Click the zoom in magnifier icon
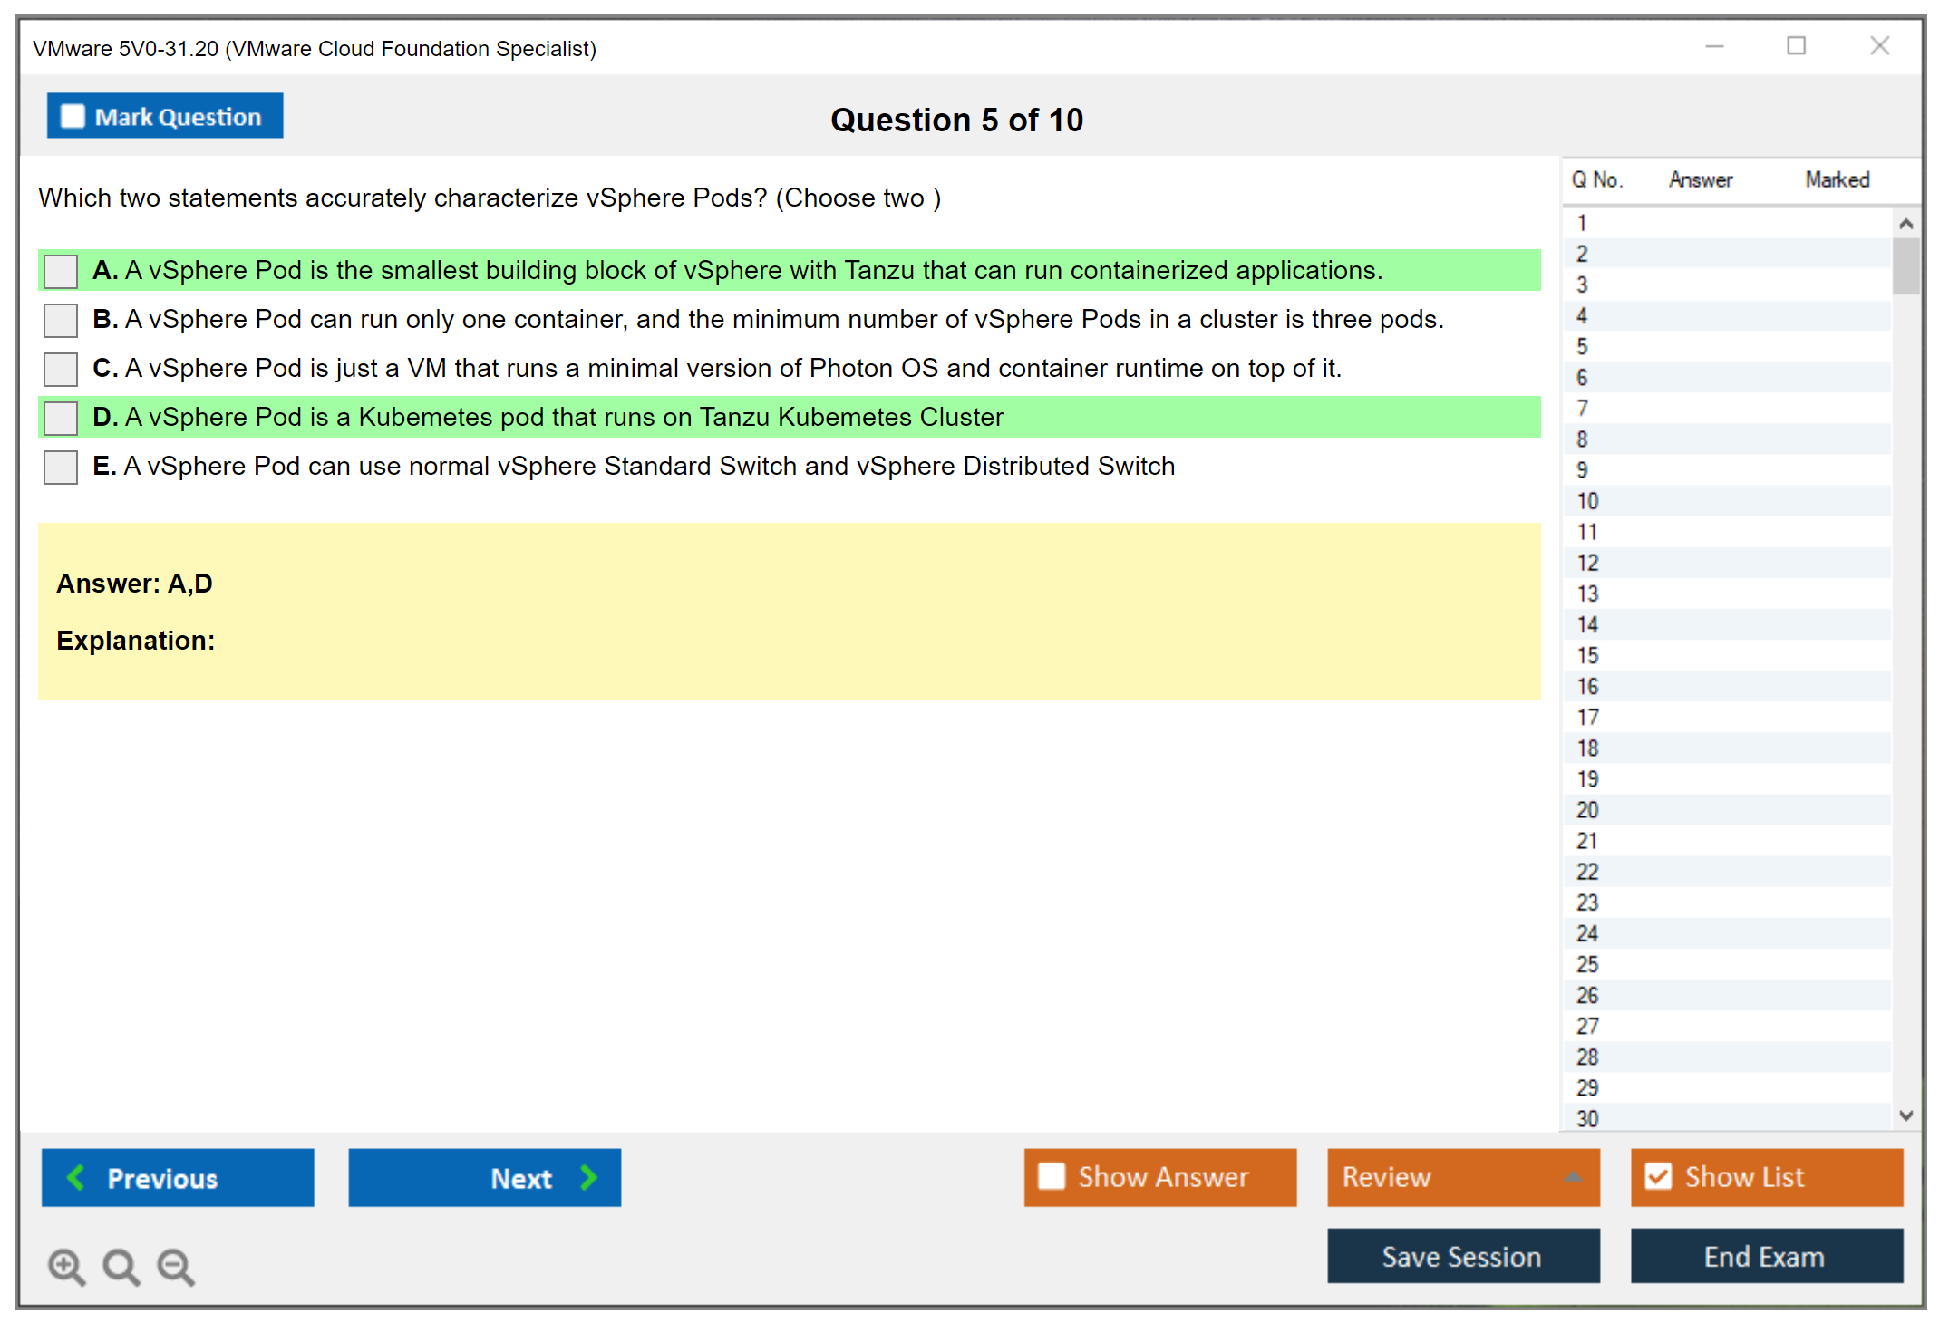 (x=66, y=1266)
